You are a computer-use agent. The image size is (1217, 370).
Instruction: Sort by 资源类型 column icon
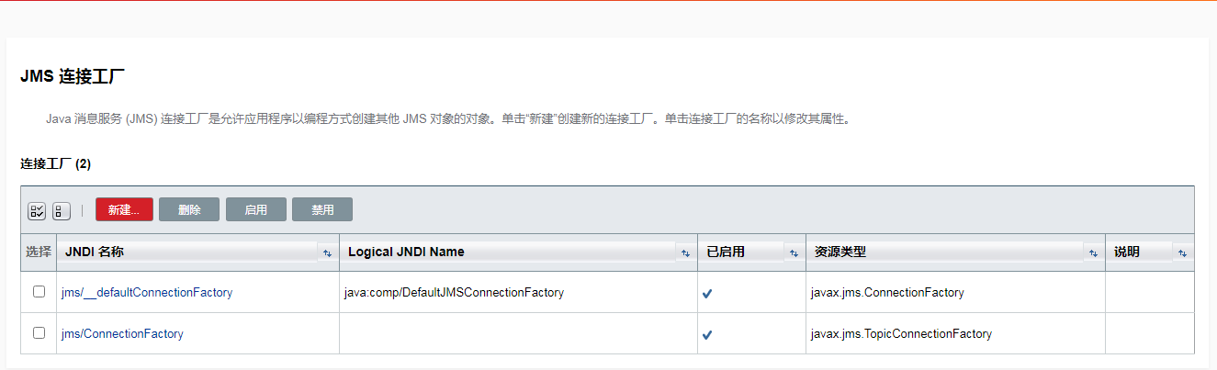(1092, 252)
